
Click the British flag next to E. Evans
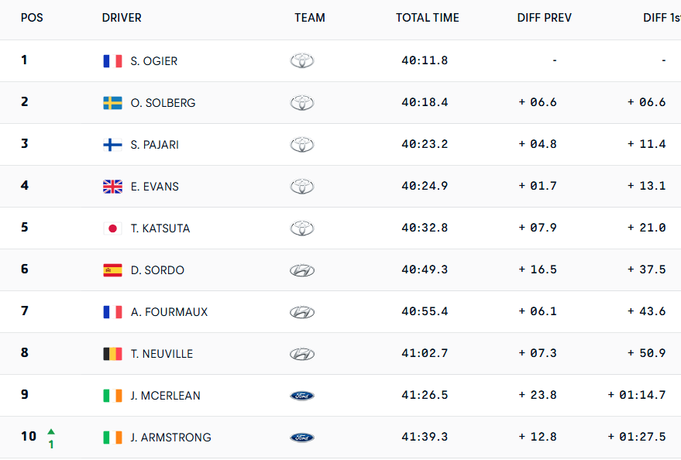(x=112, y=187)
